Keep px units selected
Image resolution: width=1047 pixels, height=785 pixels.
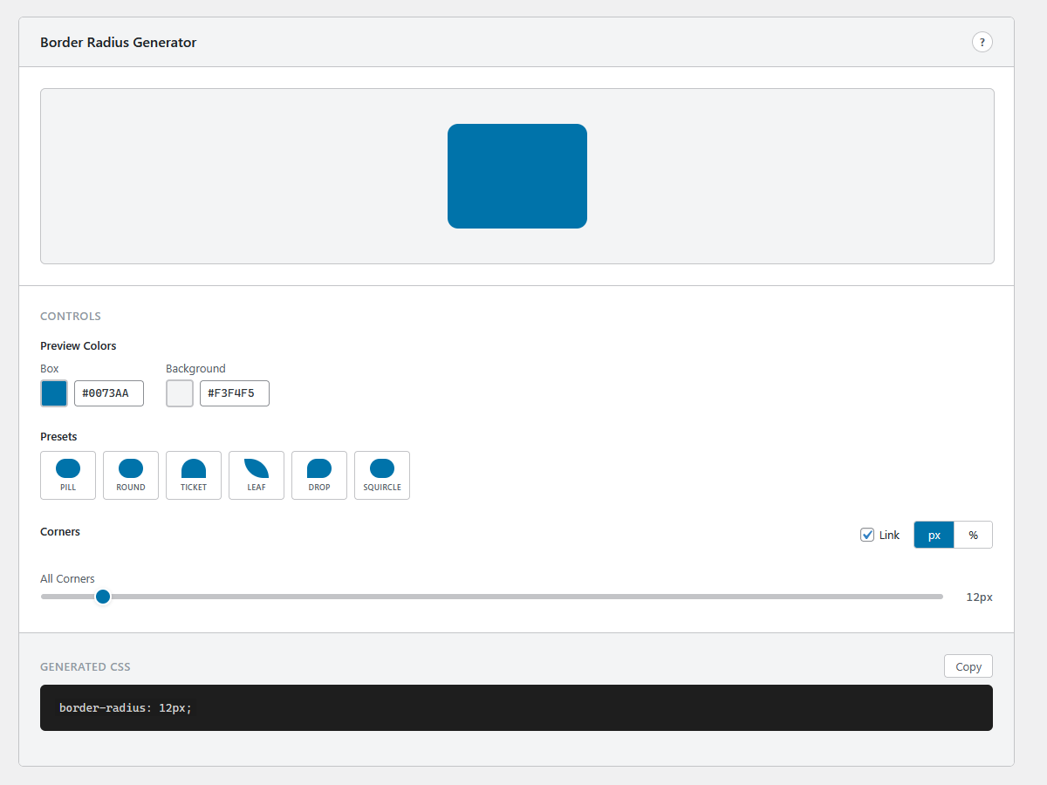(x=934, y=535)
